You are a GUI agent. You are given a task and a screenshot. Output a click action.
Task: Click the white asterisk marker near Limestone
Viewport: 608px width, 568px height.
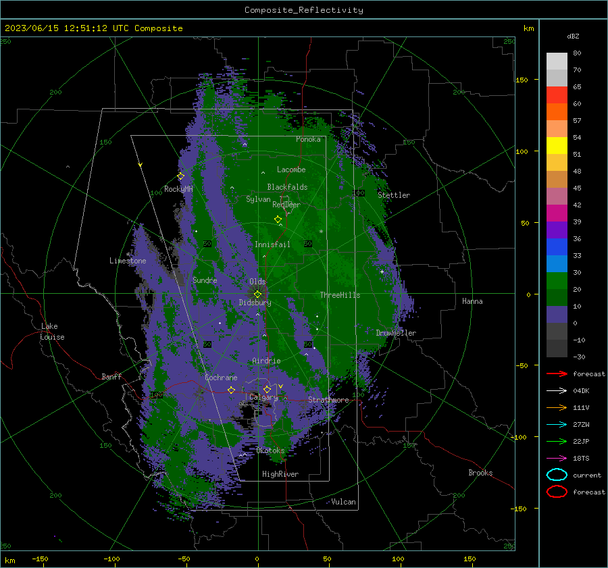pos(128,255)
